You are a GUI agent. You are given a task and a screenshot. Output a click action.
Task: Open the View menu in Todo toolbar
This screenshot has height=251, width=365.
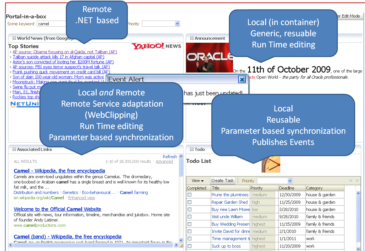pos(198,181)
